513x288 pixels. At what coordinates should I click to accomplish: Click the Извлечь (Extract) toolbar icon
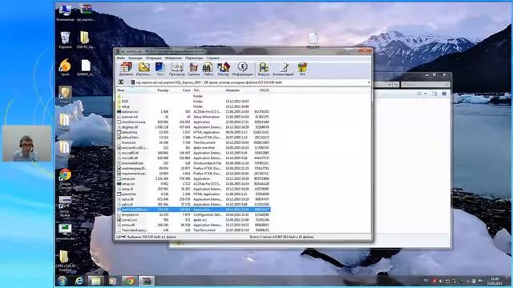pos(143,70)
